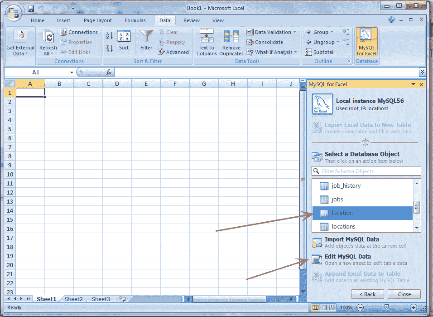Click the Refresh All icon
433x317 pixels.
point(48,41)
